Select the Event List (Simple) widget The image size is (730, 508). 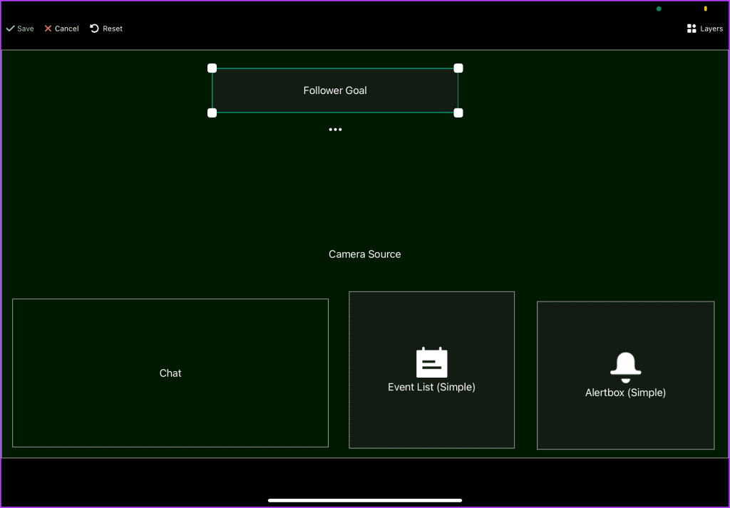[x=431, y=370]
